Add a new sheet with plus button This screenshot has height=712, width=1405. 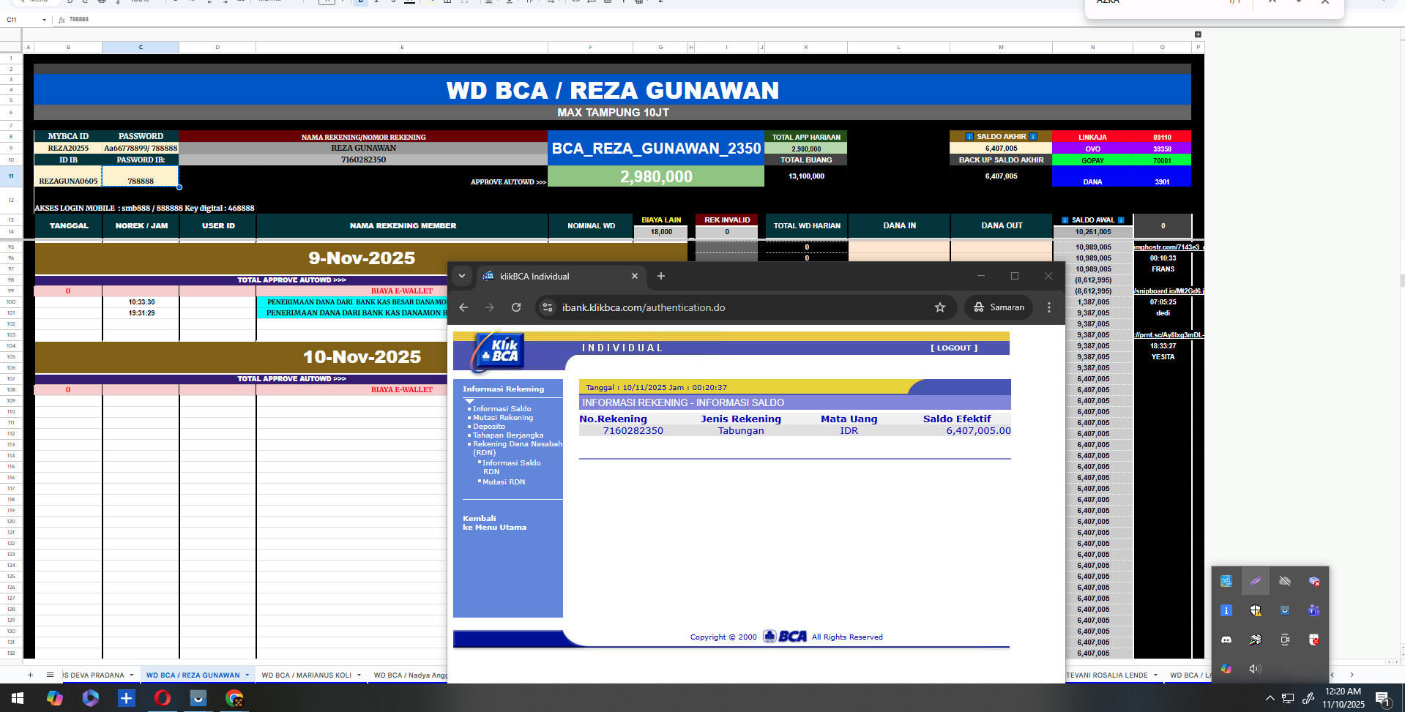coord(30,675)
